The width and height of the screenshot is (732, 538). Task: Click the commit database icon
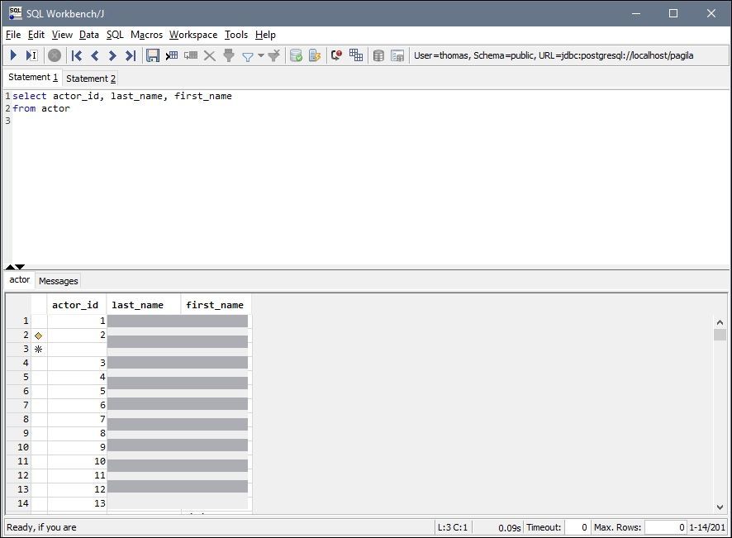(296, 55)
